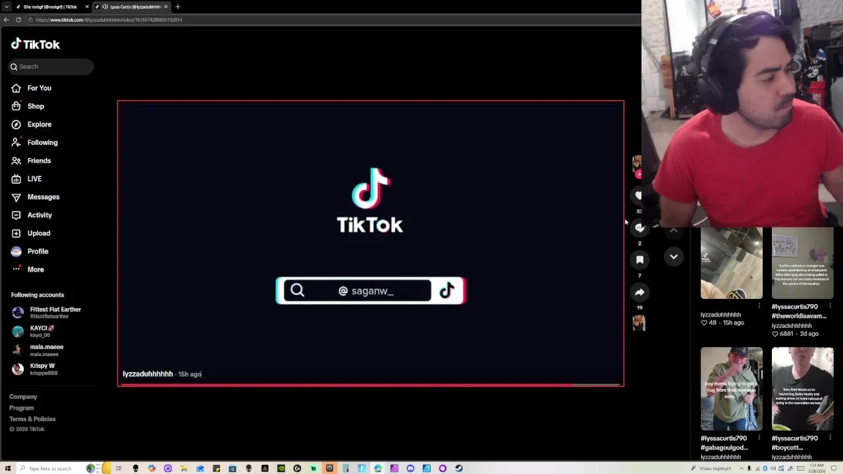Click the Activity notification icon
Viewport: 843px width, 474px height.
click(x=16, y=215)
